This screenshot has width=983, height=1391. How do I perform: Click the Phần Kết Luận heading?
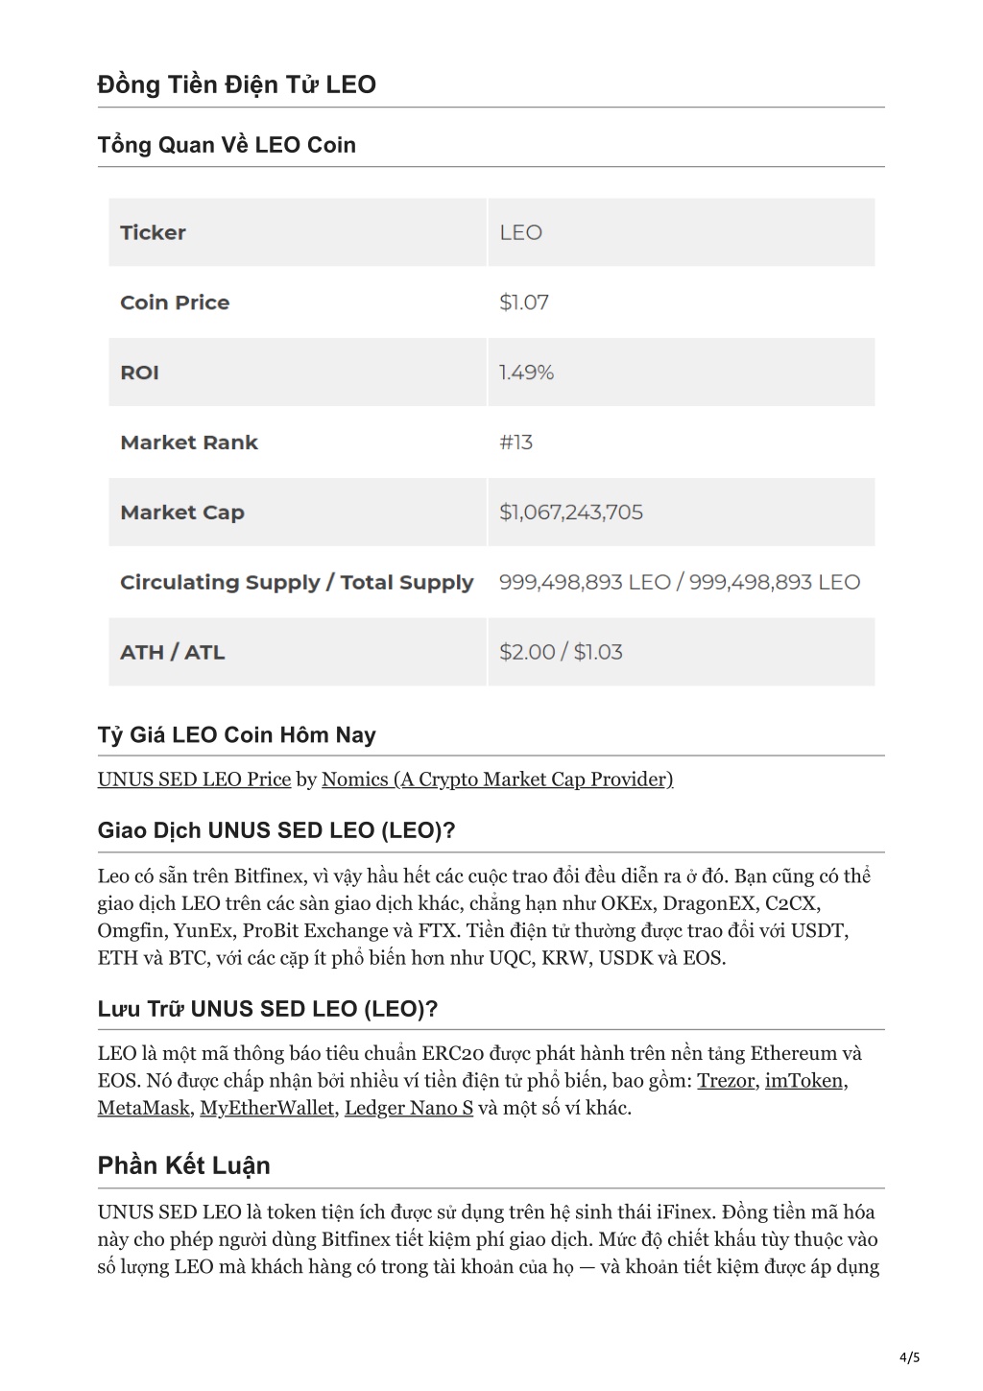[x=184, y=1165]
